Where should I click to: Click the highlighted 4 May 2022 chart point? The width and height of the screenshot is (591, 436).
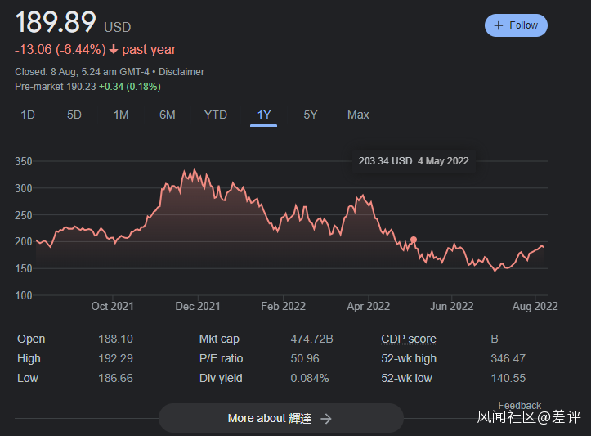click(414, 240)
